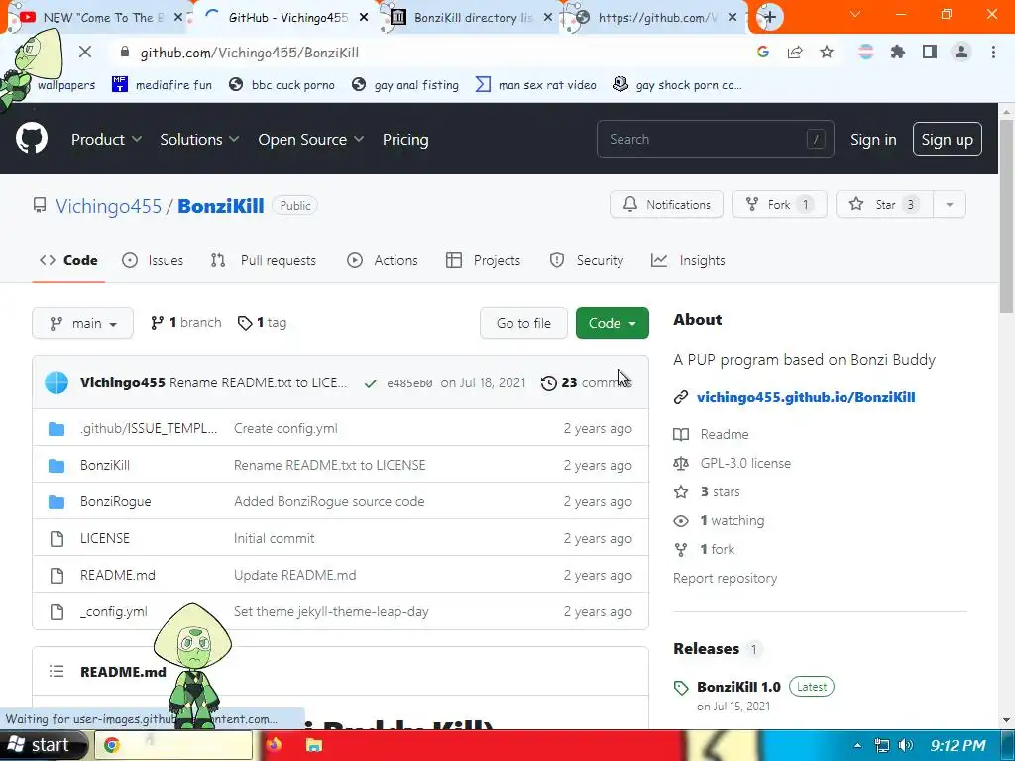Open the Chrome profile avatar icon

[x=961, y=52]
